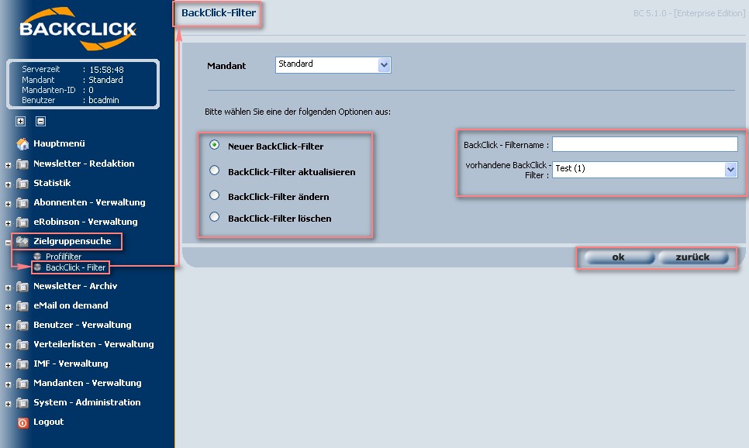Choose the BackClick-Filter löschen radio option

tap(215, 217)
